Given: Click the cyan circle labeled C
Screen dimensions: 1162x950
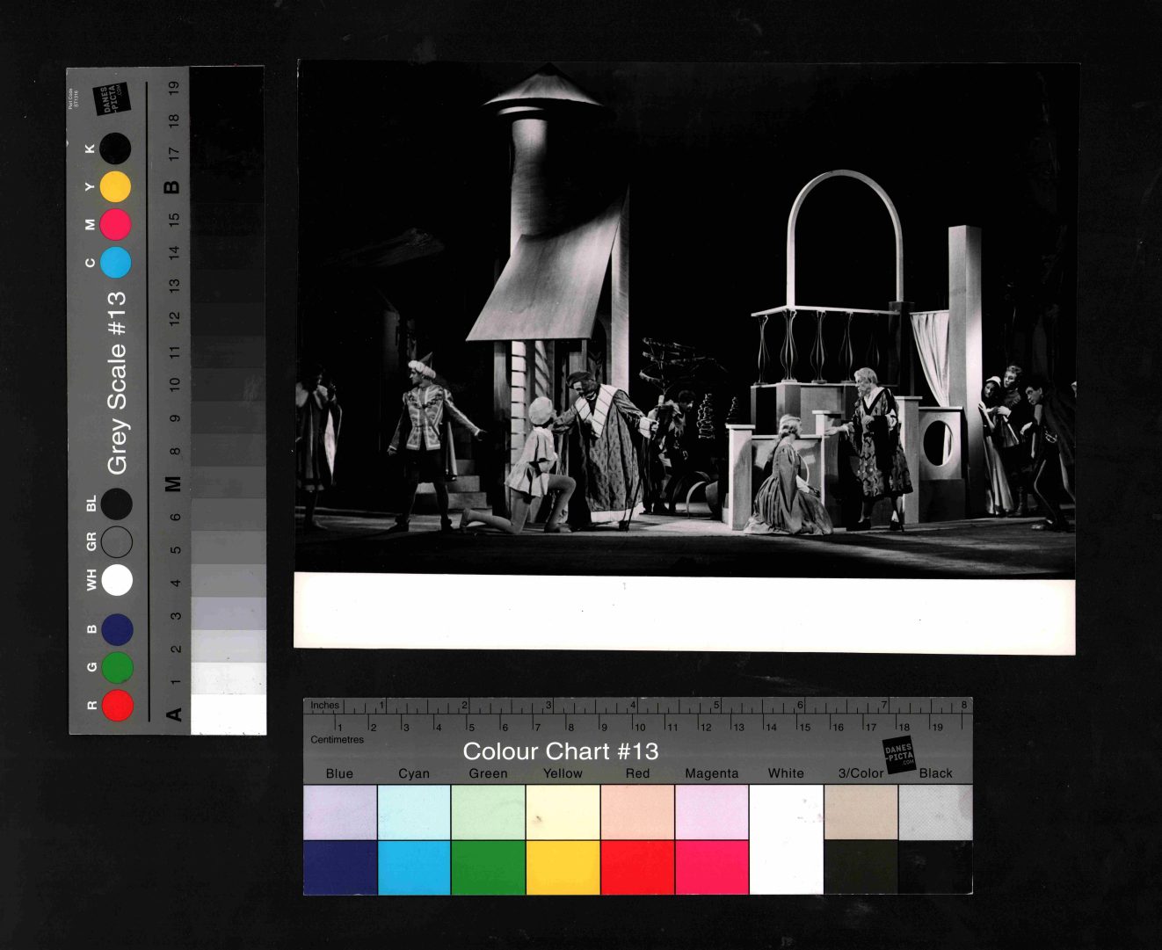Looking at the screenshot, I should click(115, 262).
